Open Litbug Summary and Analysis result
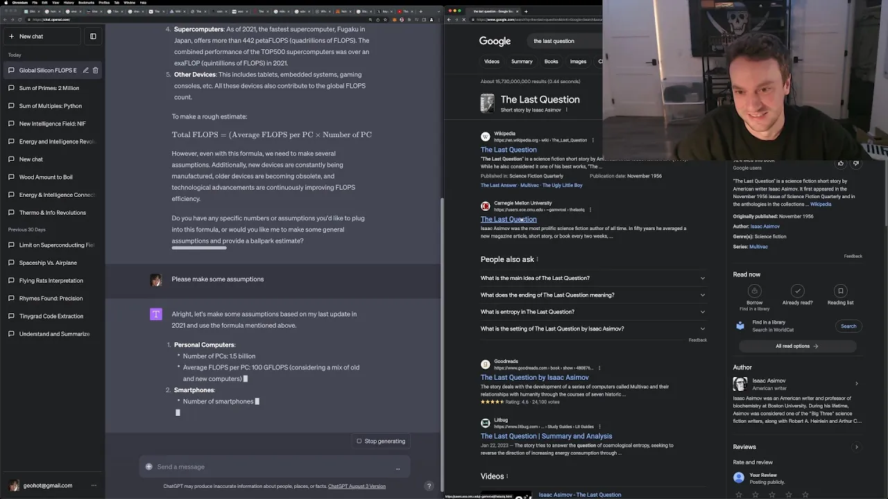The width and height of the screenshot is (888, 499). (546, 436)
